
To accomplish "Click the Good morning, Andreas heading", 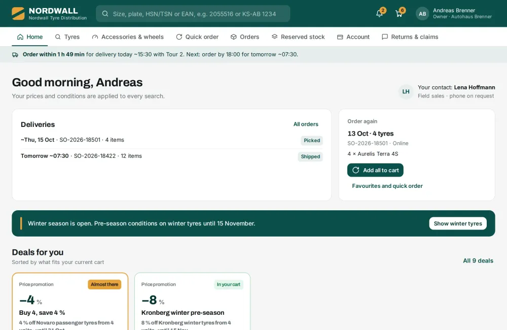I will click(x=77, y=82).
